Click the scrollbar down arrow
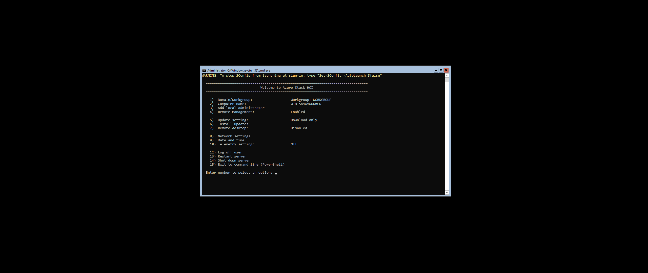 pyautogui.click(x=447, y=193)
